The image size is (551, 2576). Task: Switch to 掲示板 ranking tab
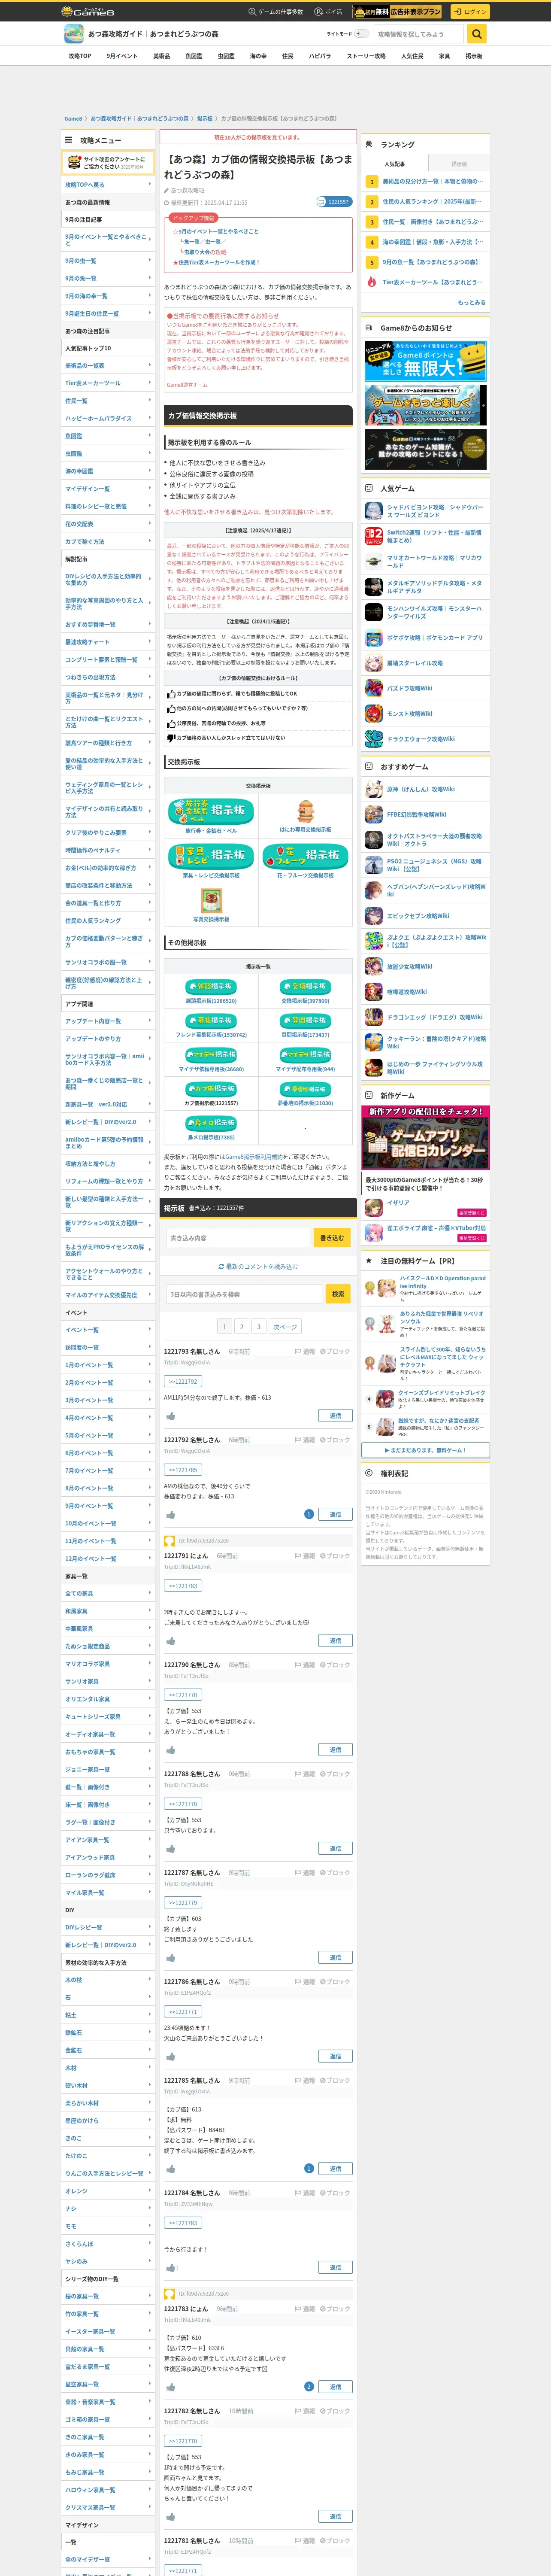(x=459, y=164)
